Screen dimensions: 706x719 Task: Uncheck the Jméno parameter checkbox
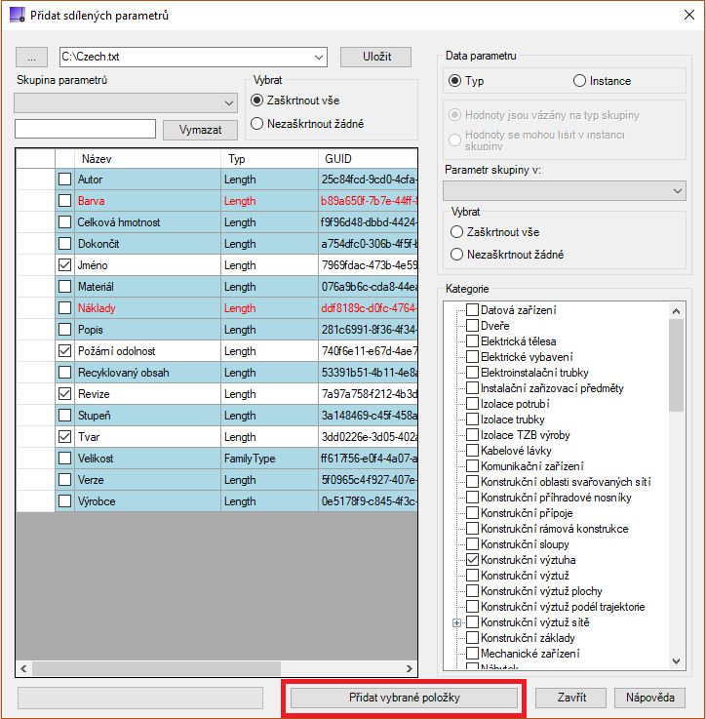65,265
